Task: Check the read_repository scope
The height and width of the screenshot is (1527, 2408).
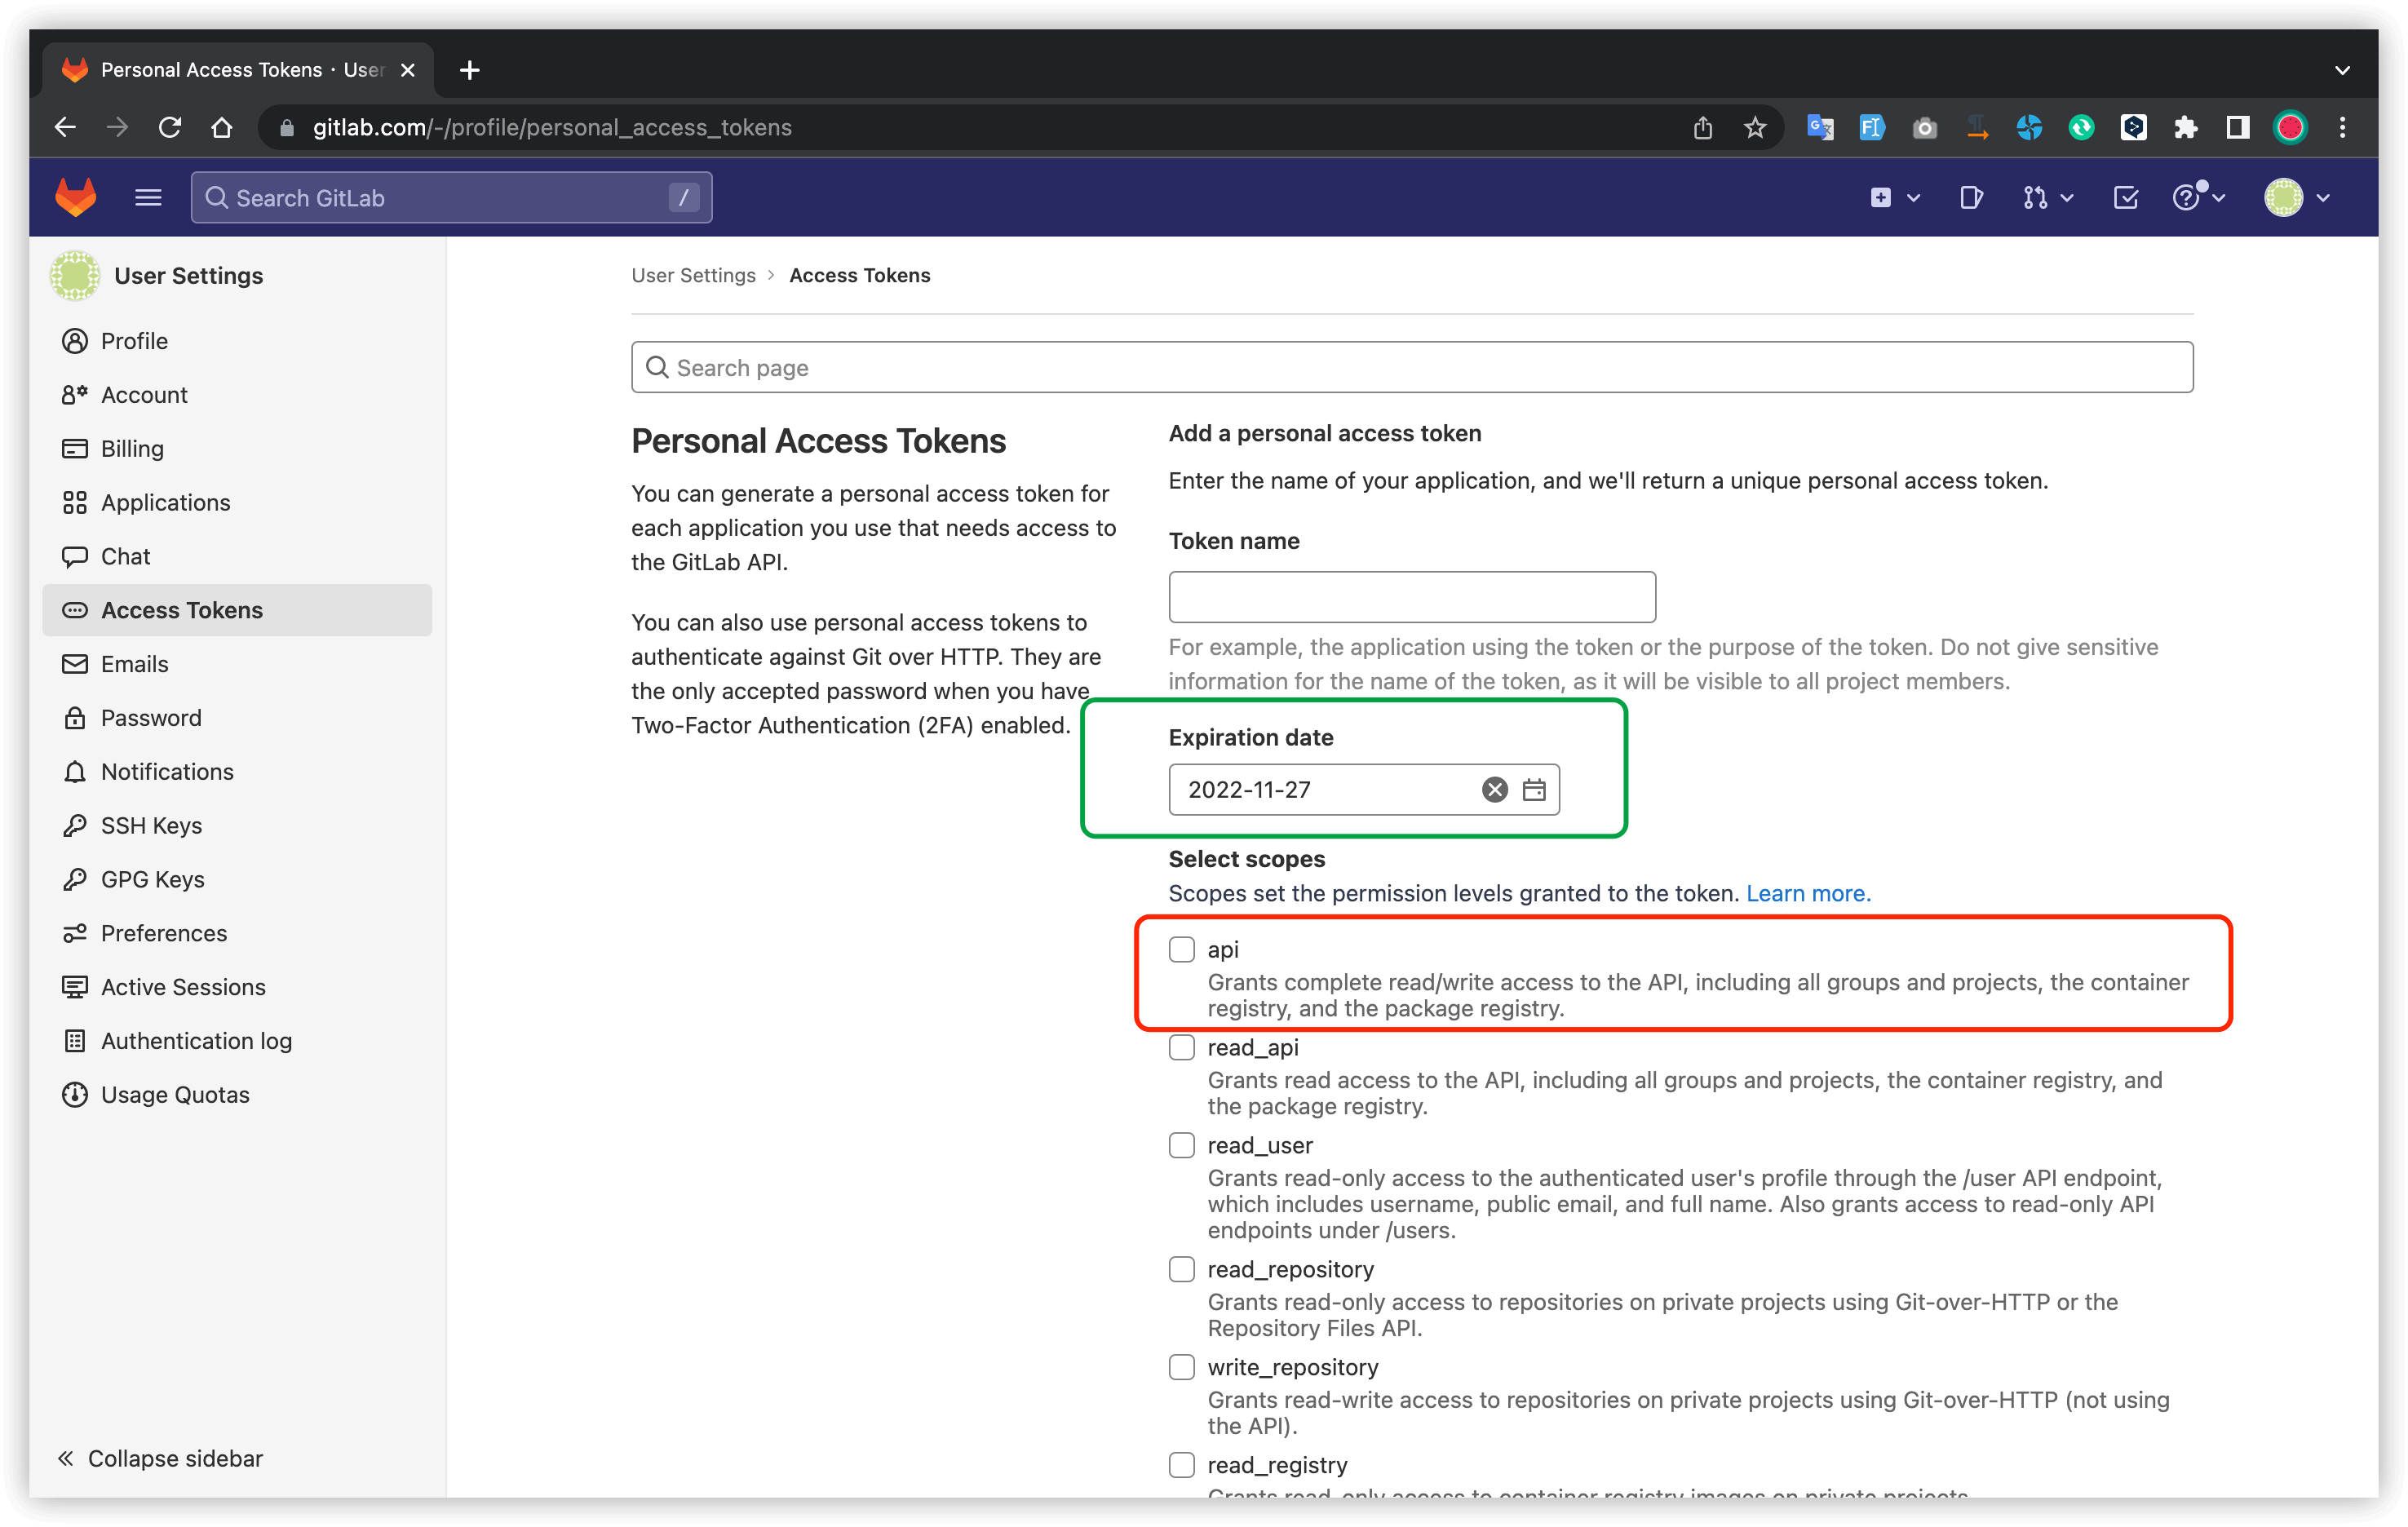Action: (x=1181, y=1268)
